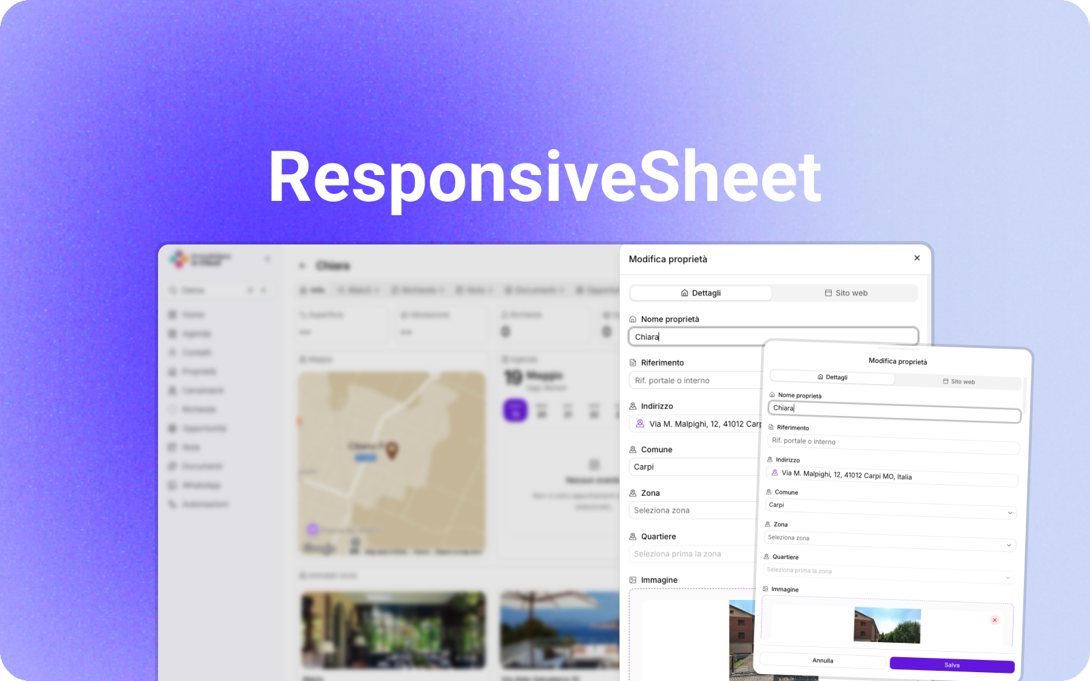Expand Quartiere chevron in tilted sheet
Screen dimensions: 1090x681
pos(1008,577)
